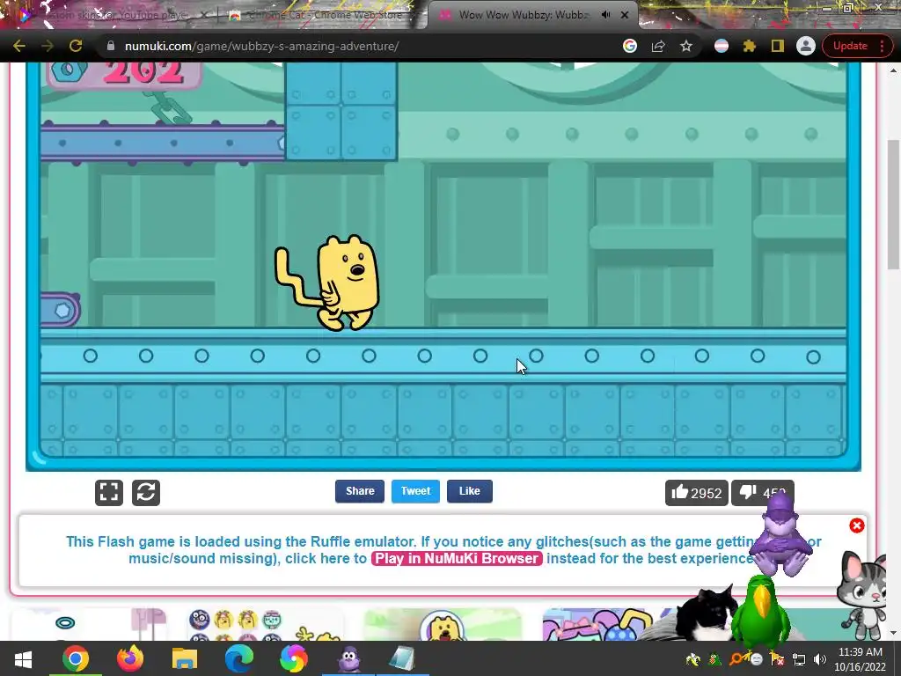Click the nut counter score in game
Viewport: 901px width, 676px height.
tap(124, 75)
